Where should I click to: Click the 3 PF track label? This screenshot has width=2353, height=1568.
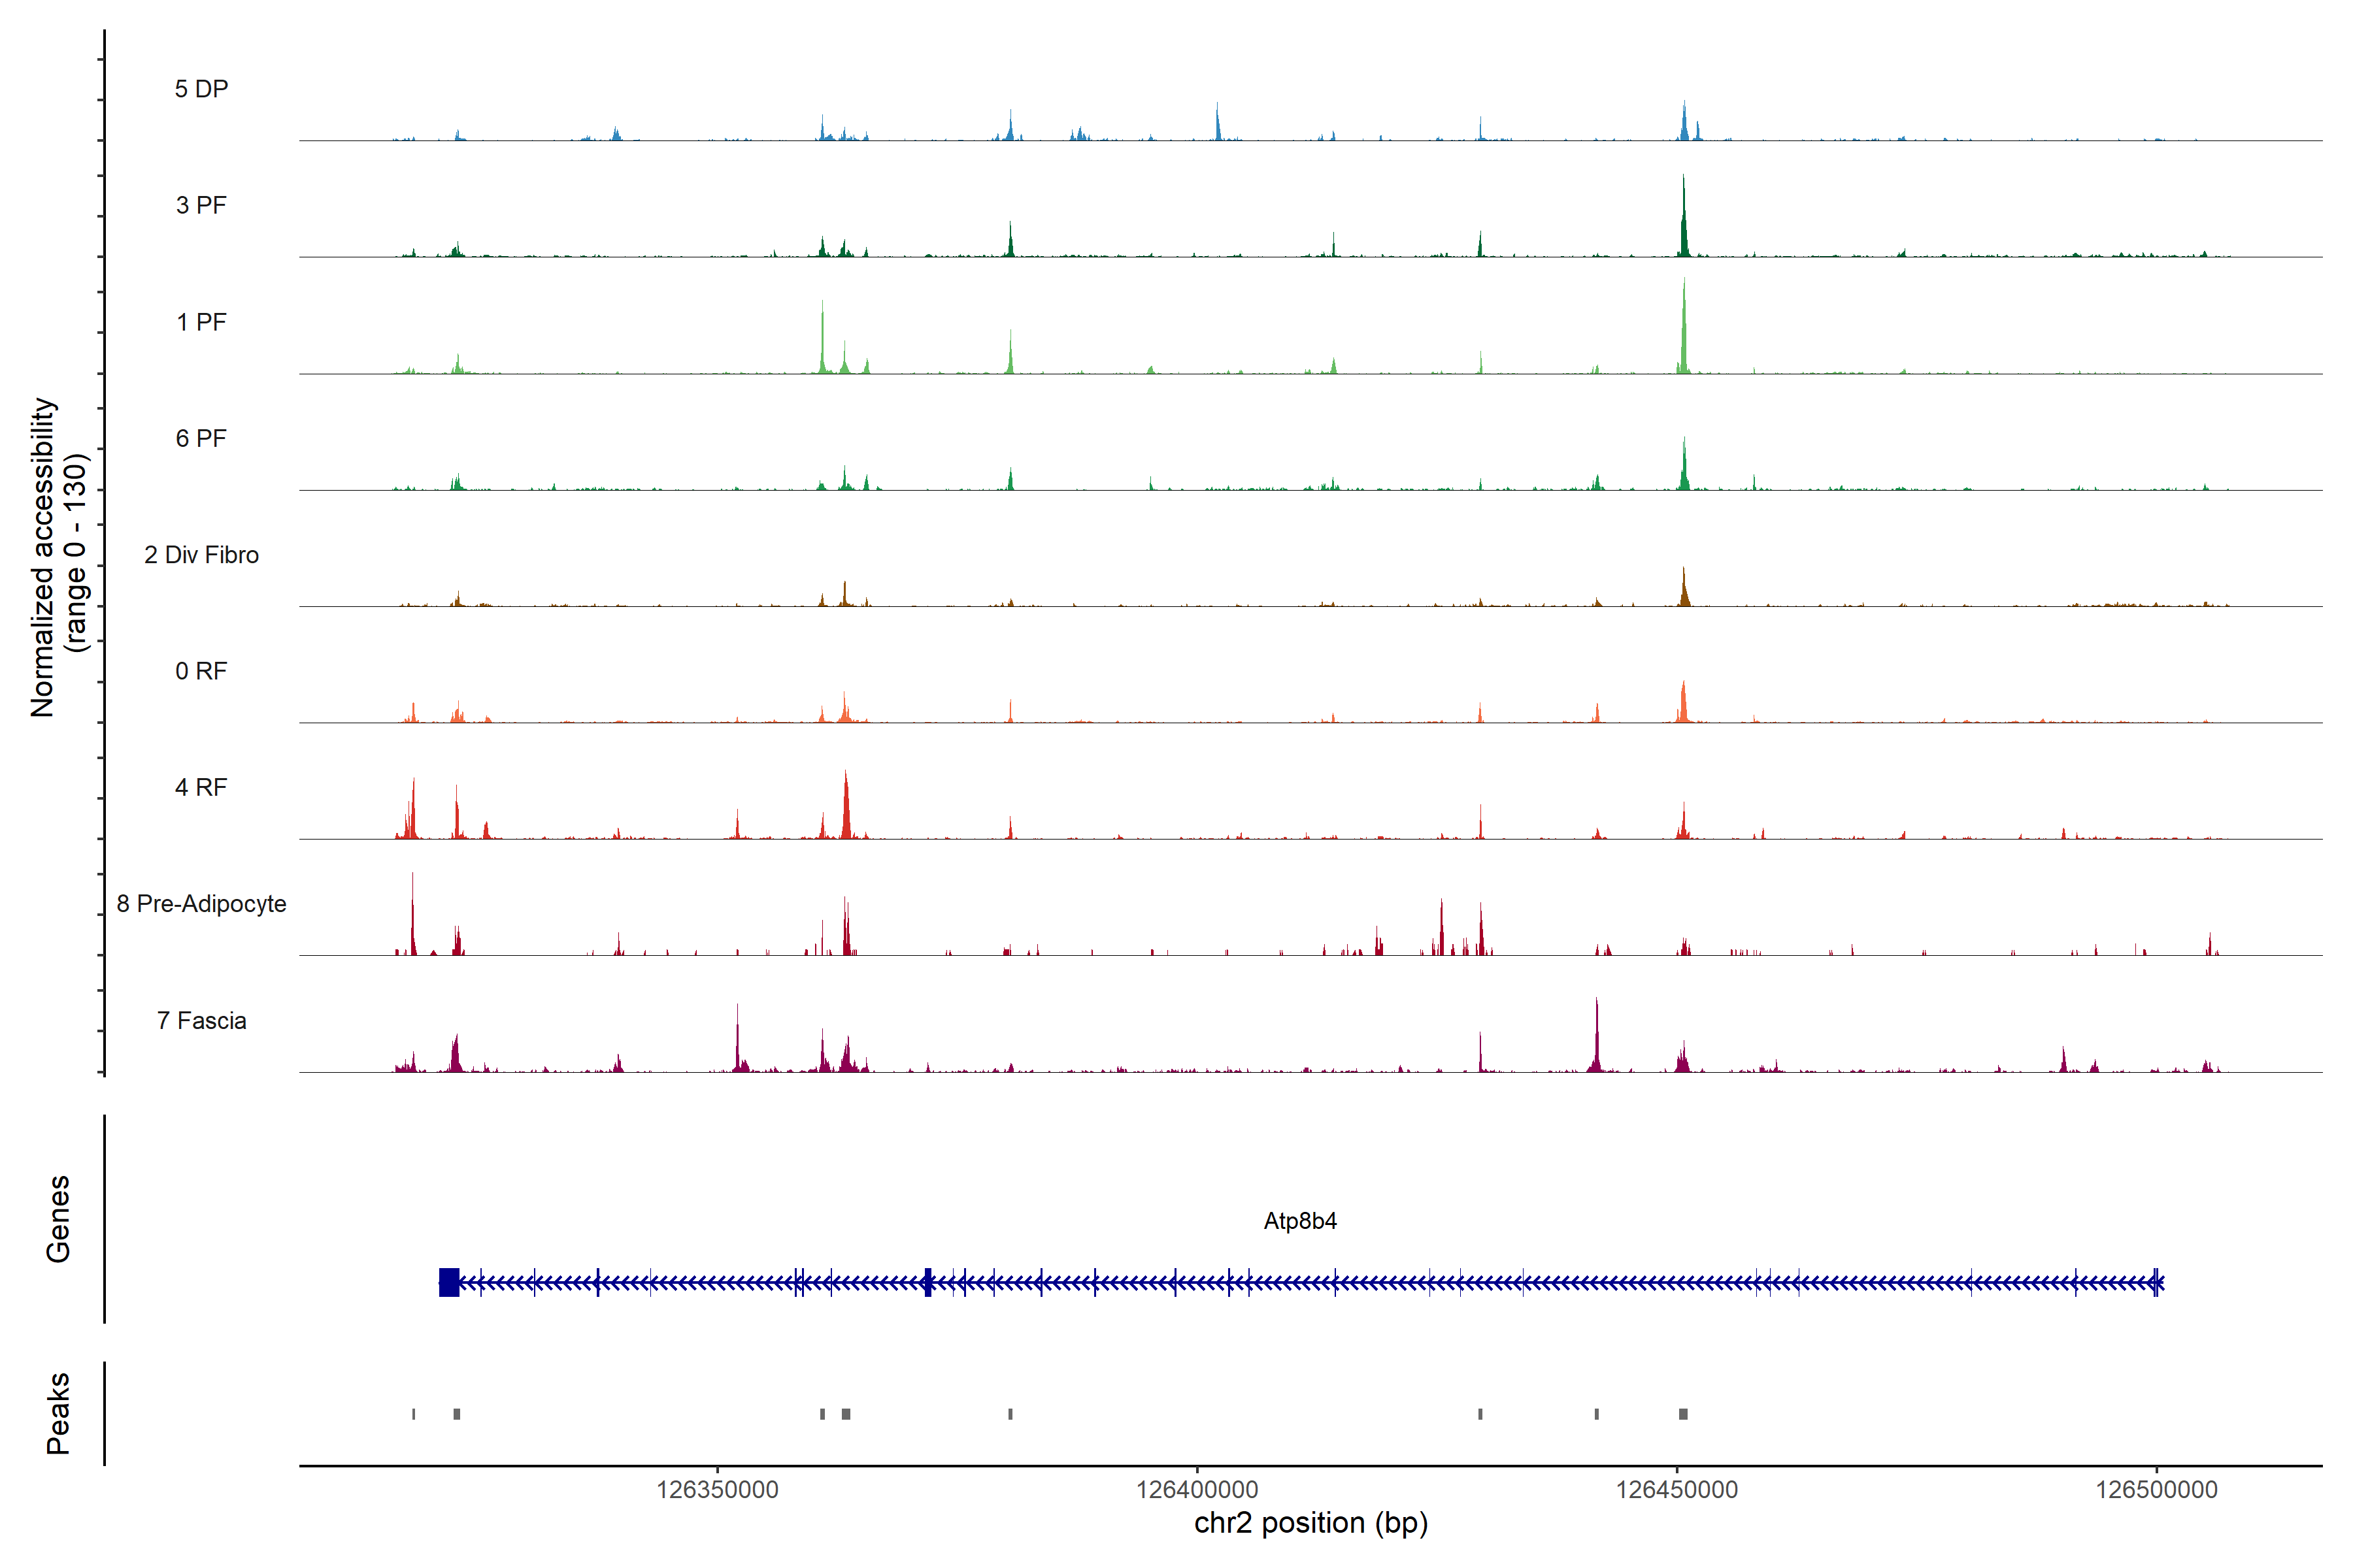[x=201, y=205]
